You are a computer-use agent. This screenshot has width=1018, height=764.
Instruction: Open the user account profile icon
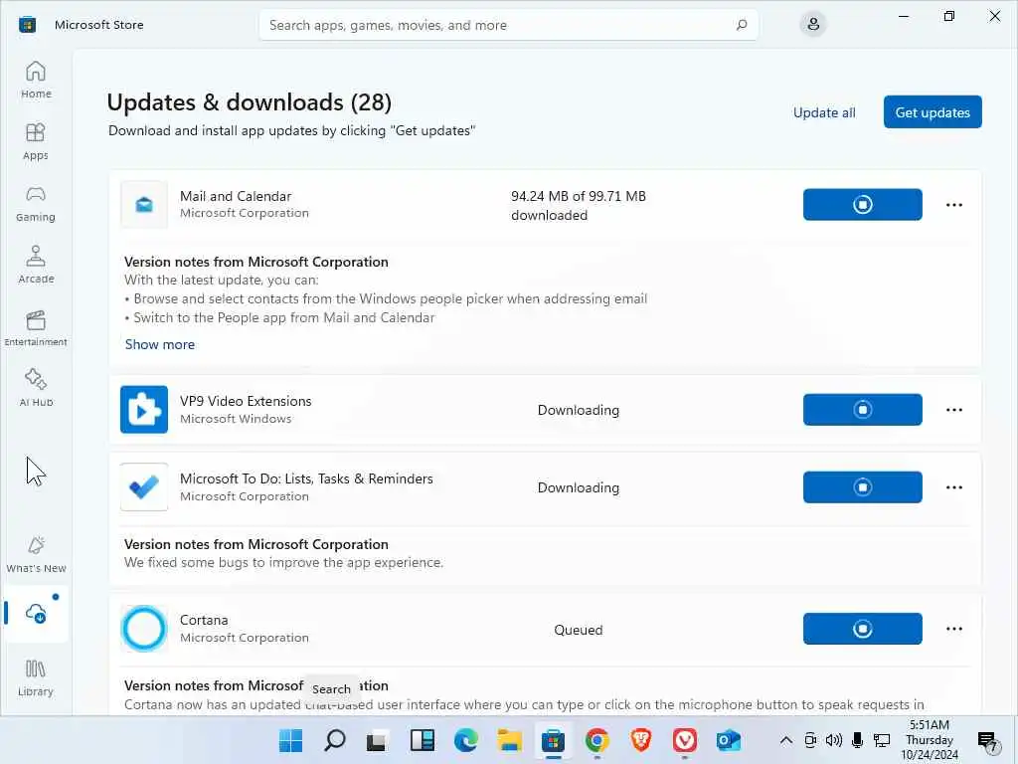click(813, 25)
